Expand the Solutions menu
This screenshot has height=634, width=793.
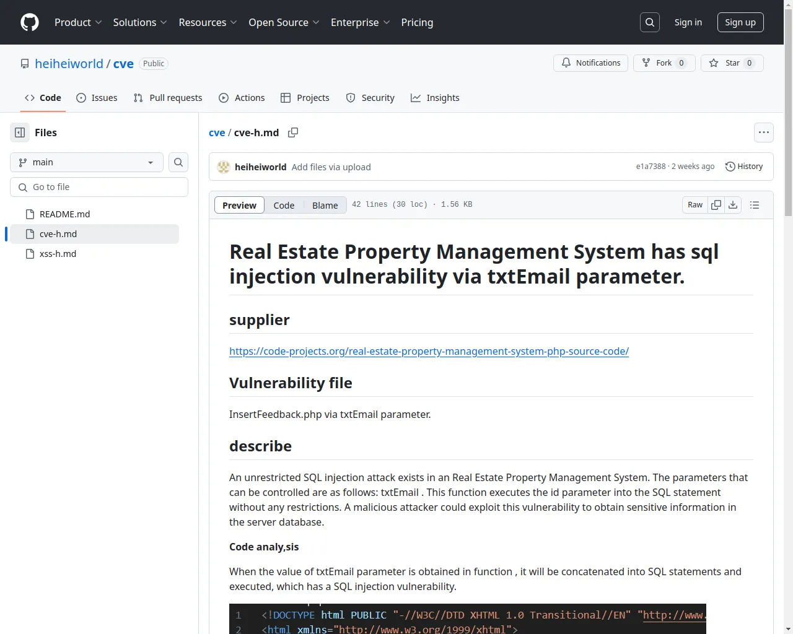(x=140, y=22)
